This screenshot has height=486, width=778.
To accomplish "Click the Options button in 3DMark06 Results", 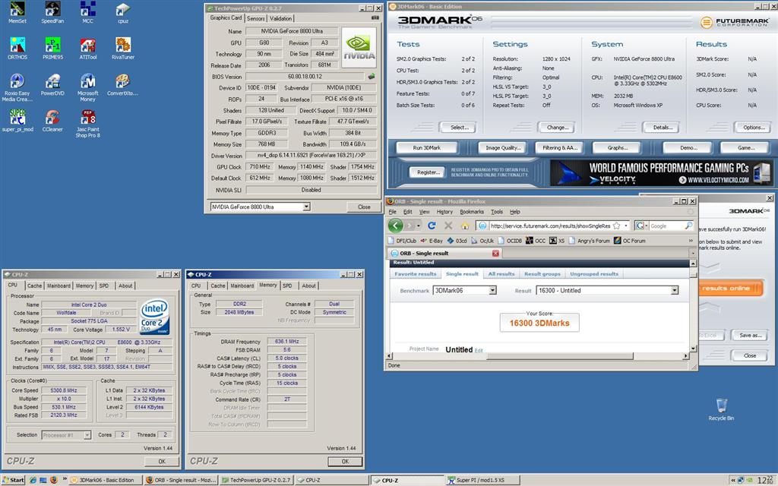I will pos(754,128).
